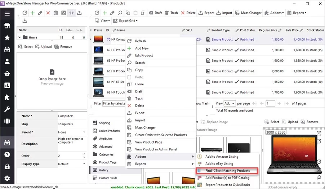Open the help question mark icon
Viewport: 325px width, 189px height.
(x=7, y=154)
